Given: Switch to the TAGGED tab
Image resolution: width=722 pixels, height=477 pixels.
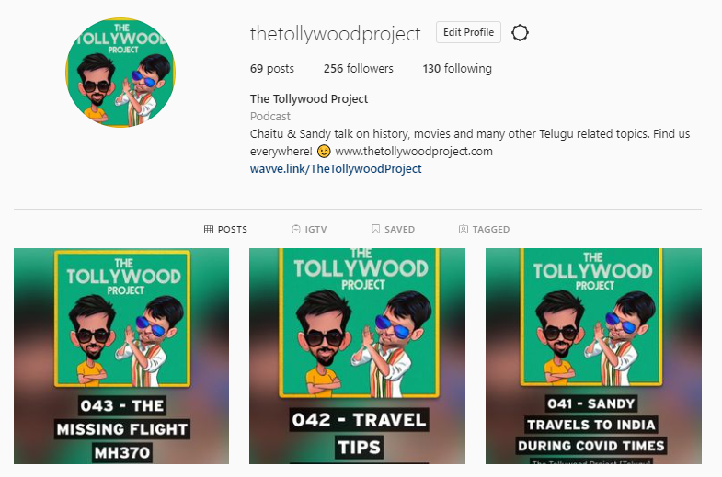Looking at the screenshot, I should 485,229.
